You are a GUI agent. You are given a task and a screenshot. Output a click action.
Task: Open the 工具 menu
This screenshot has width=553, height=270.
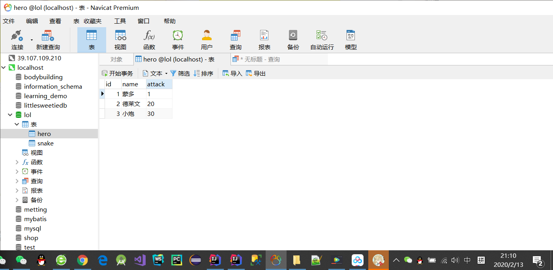(x=120, y=21)
